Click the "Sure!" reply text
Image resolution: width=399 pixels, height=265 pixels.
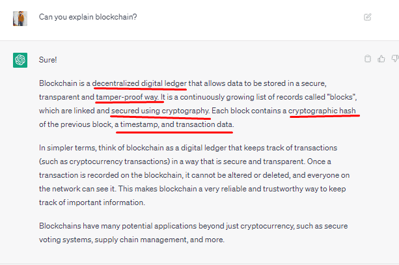pos(48,60)
